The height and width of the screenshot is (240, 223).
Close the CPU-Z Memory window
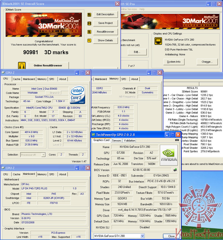coord(160,72)
